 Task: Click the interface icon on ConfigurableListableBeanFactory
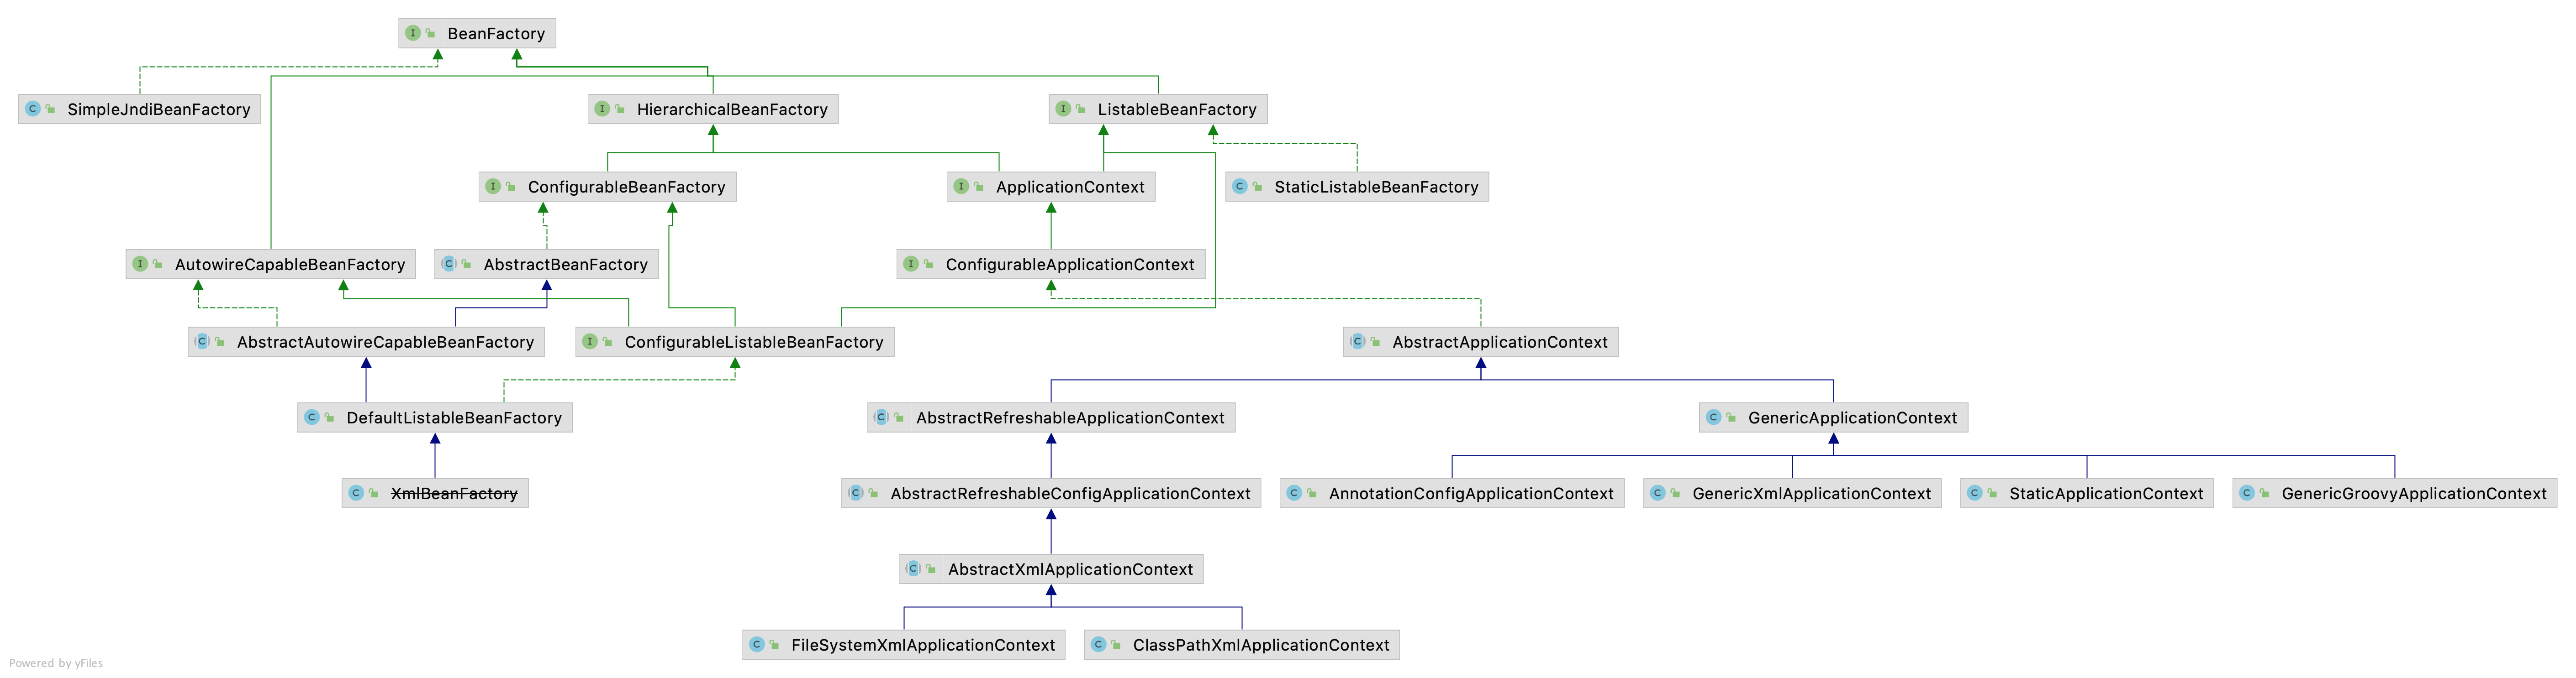coord(590,341)
